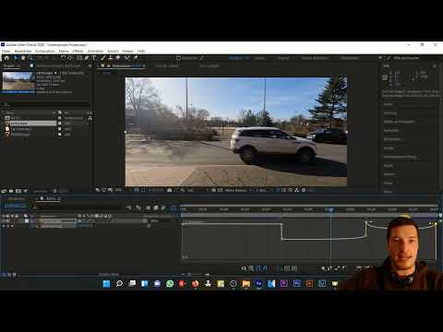This screenshot has height=332, width=443.
Task: Select the Pen tool
Action: pyautogui.click(x=87, y=58)
